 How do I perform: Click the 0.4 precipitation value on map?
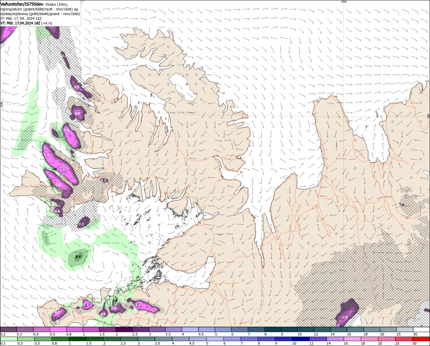(x=57, y=211)
